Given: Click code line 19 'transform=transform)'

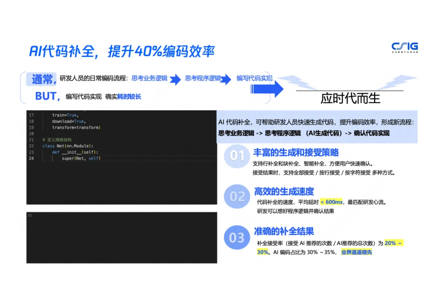Looking at the screenshot, I should (76, 128).
